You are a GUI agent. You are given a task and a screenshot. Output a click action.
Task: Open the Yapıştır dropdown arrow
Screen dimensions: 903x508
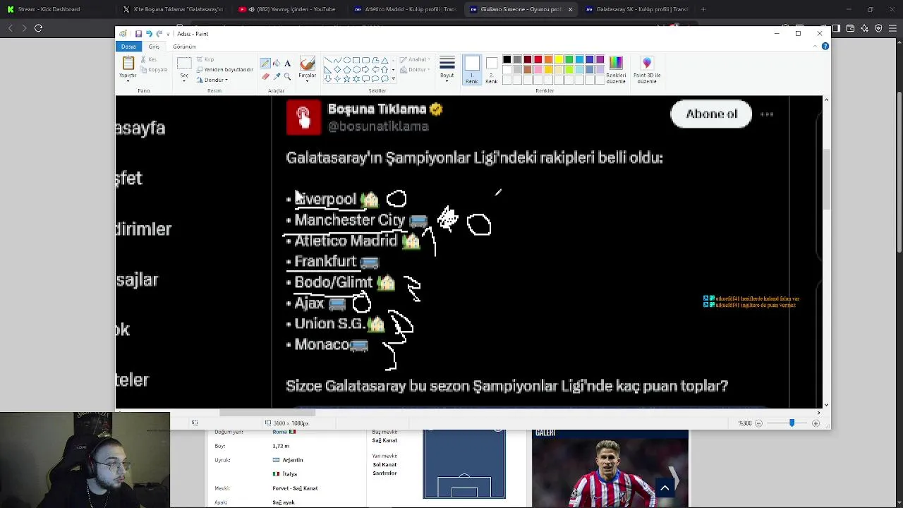[128, 80]
